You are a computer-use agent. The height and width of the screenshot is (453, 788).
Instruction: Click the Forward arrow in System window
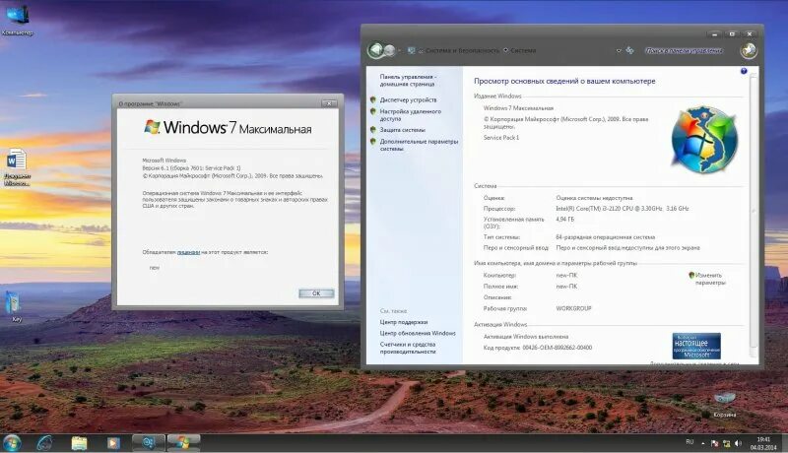pyautogui.click(x=389, y=50)
